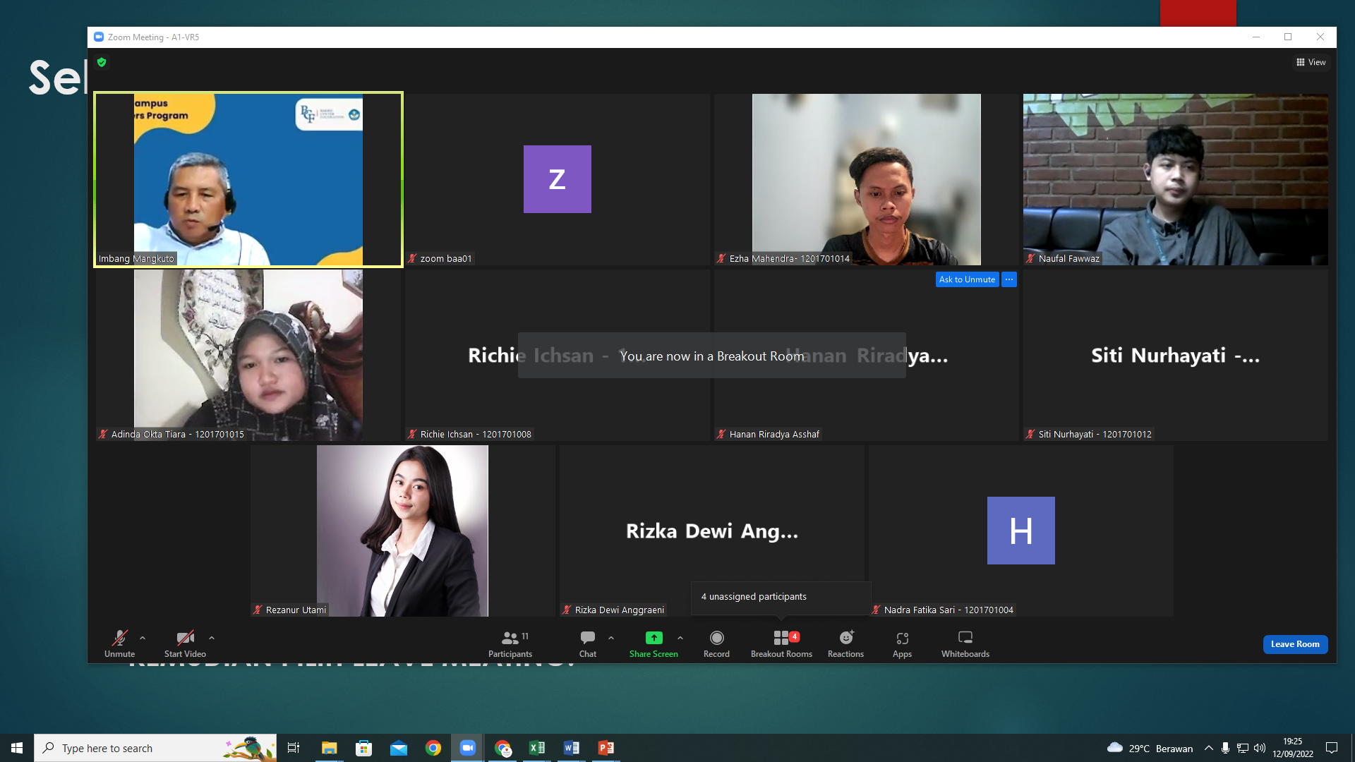This screenshot has width=1355, height=762.
Task: Open Microsoft Store from the taskbar
Action: (x=364, y=748)
